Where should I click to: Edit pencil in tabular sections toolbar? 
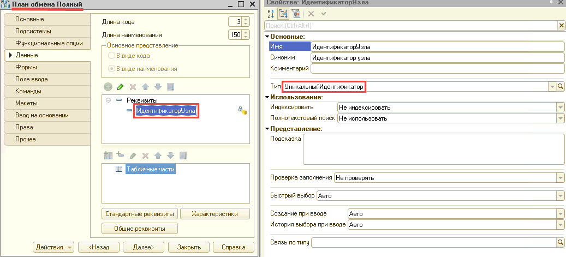tap(133, 156)
